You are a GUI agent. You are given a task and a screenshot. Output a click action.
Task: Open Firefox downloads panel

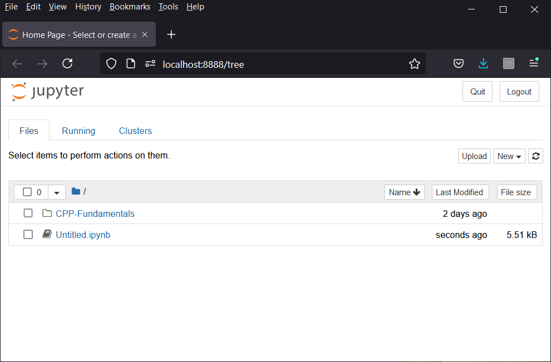point(483,64)
